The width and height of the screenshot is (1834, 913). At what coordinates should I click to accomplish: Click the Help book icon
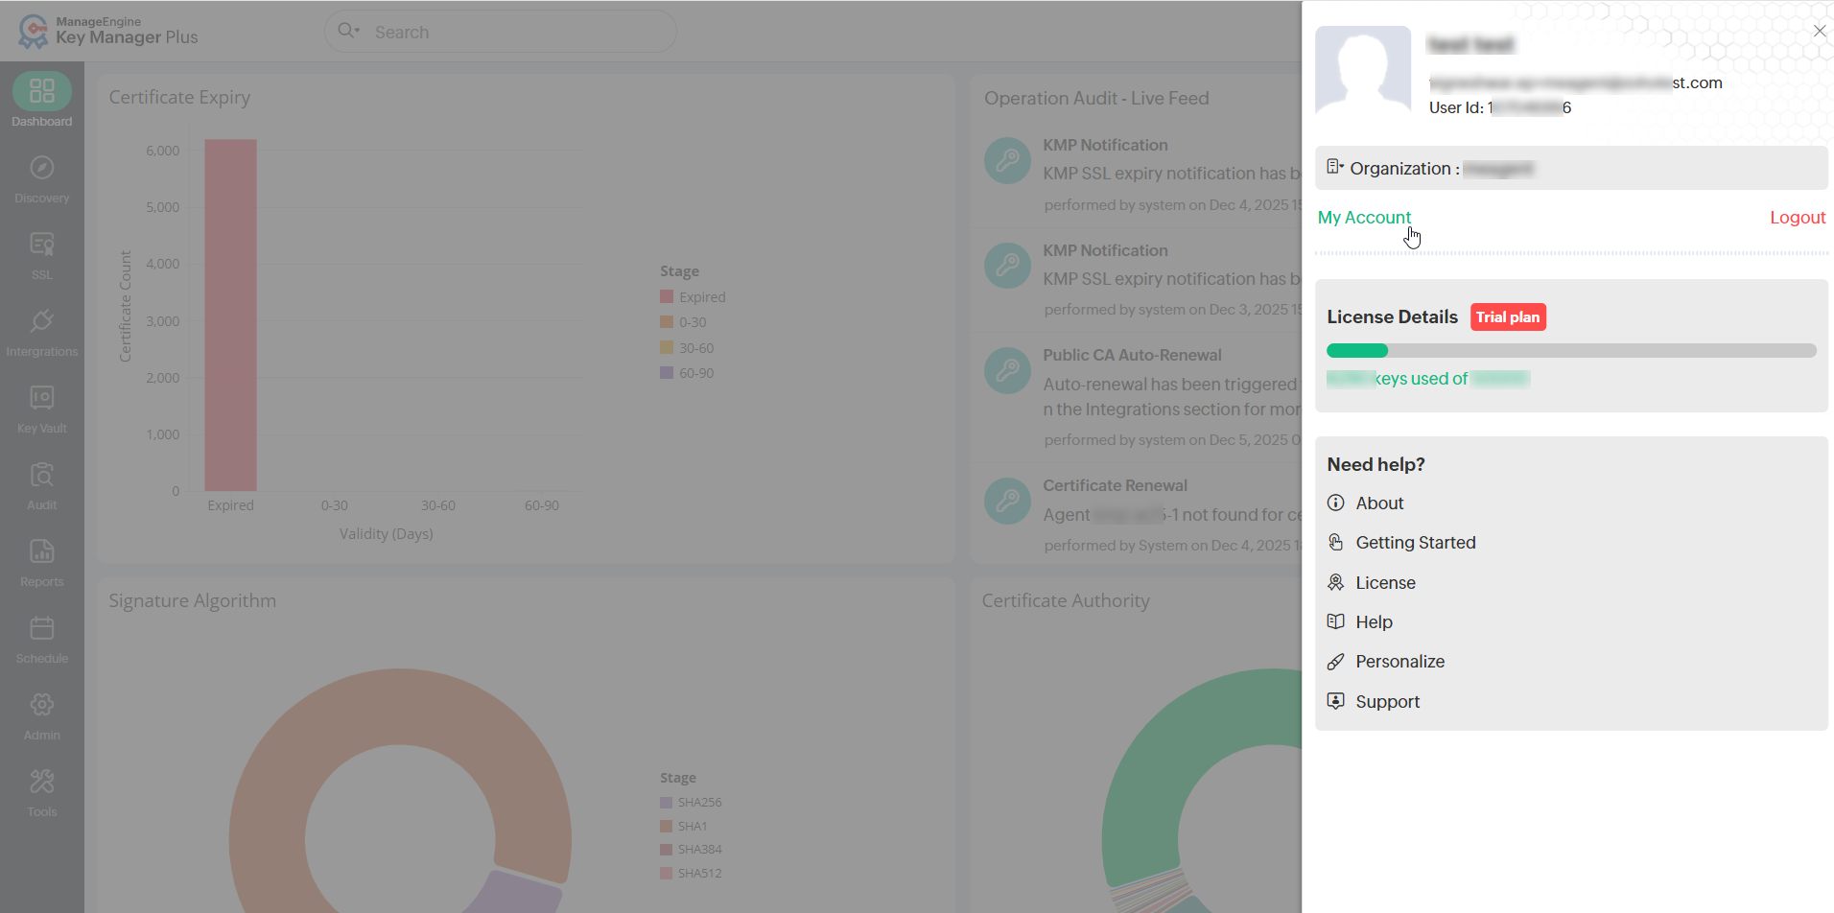(1335, 621)
